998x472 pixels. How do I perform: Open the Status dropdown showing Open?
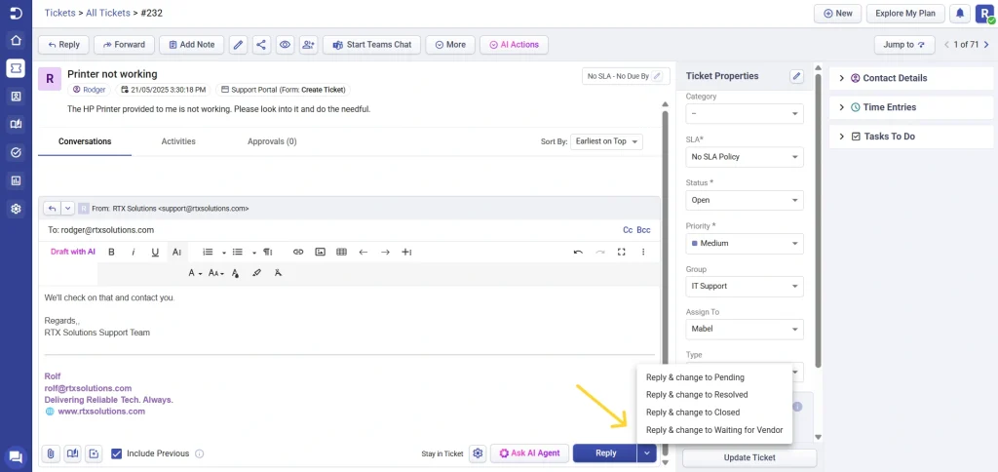(744, 200)
